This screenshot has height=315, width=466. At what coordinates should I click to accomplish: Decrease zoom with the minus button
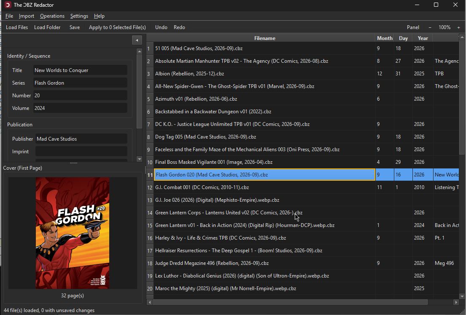(430, 27)
